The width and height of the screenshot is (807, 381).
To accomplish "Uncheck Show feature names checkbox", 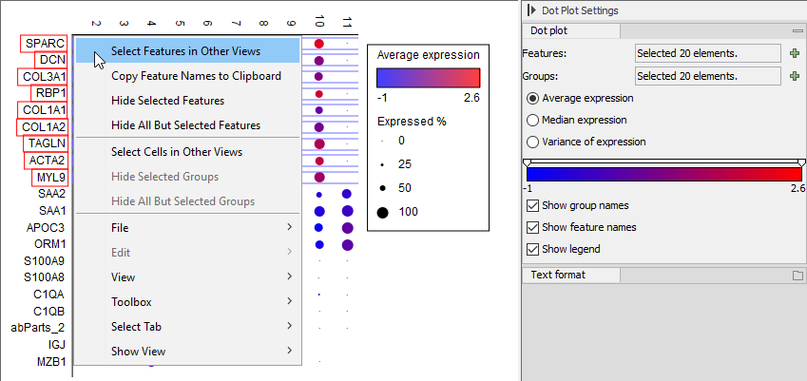I will pos(532,227).
